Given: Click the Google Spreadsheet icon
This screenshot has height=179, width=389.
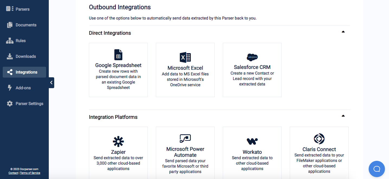Looking at the screenshot, I should pyautogui.click(x=118, y=55).
